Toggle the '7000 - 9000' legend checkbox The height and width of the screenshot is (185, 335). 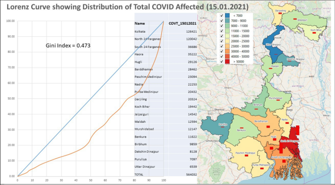tap(222, 21)
